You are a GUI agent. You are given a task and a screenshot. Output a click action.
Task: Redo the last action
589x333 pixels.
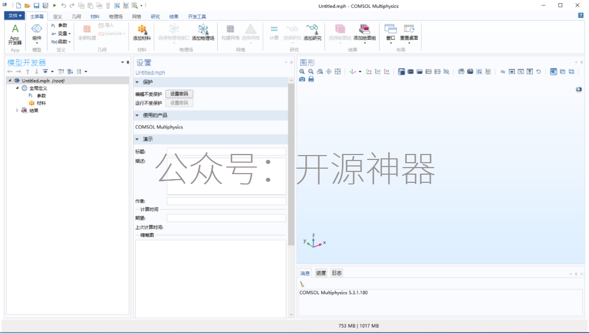click(72, 5)
